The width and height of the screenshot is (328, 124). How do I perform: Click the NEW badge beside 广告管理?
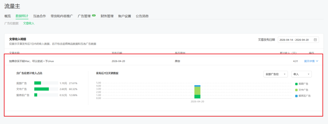pyautogui.click(x=94, y=15)
